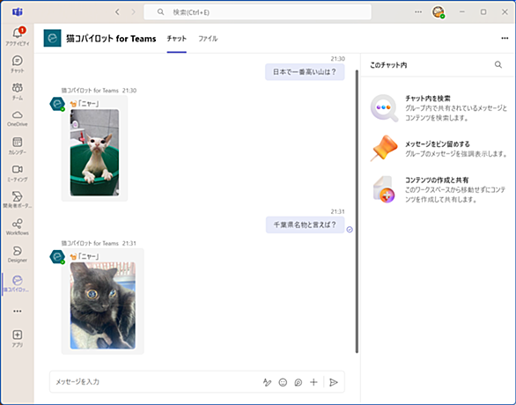This screenshot has height=405, width=516.
Task: Open Workflows in the sidebar
Action: (x=18, y=227)
